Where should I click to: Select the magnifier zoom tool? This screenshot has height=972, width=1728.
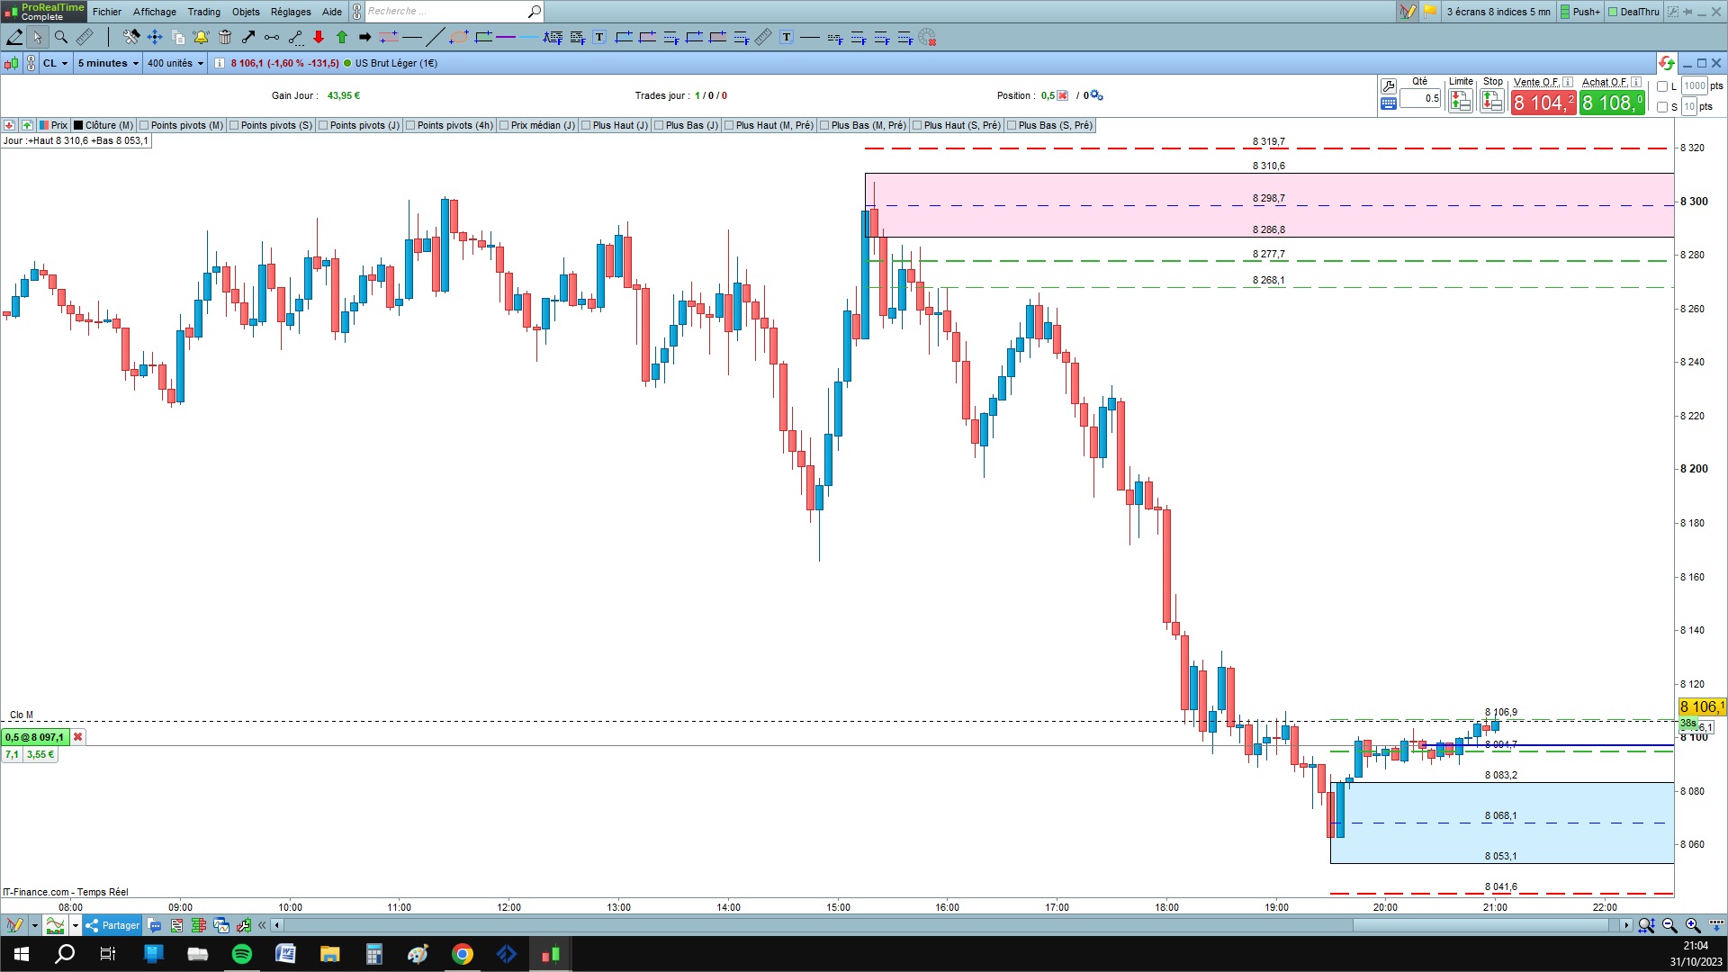(x=61, y=37)
